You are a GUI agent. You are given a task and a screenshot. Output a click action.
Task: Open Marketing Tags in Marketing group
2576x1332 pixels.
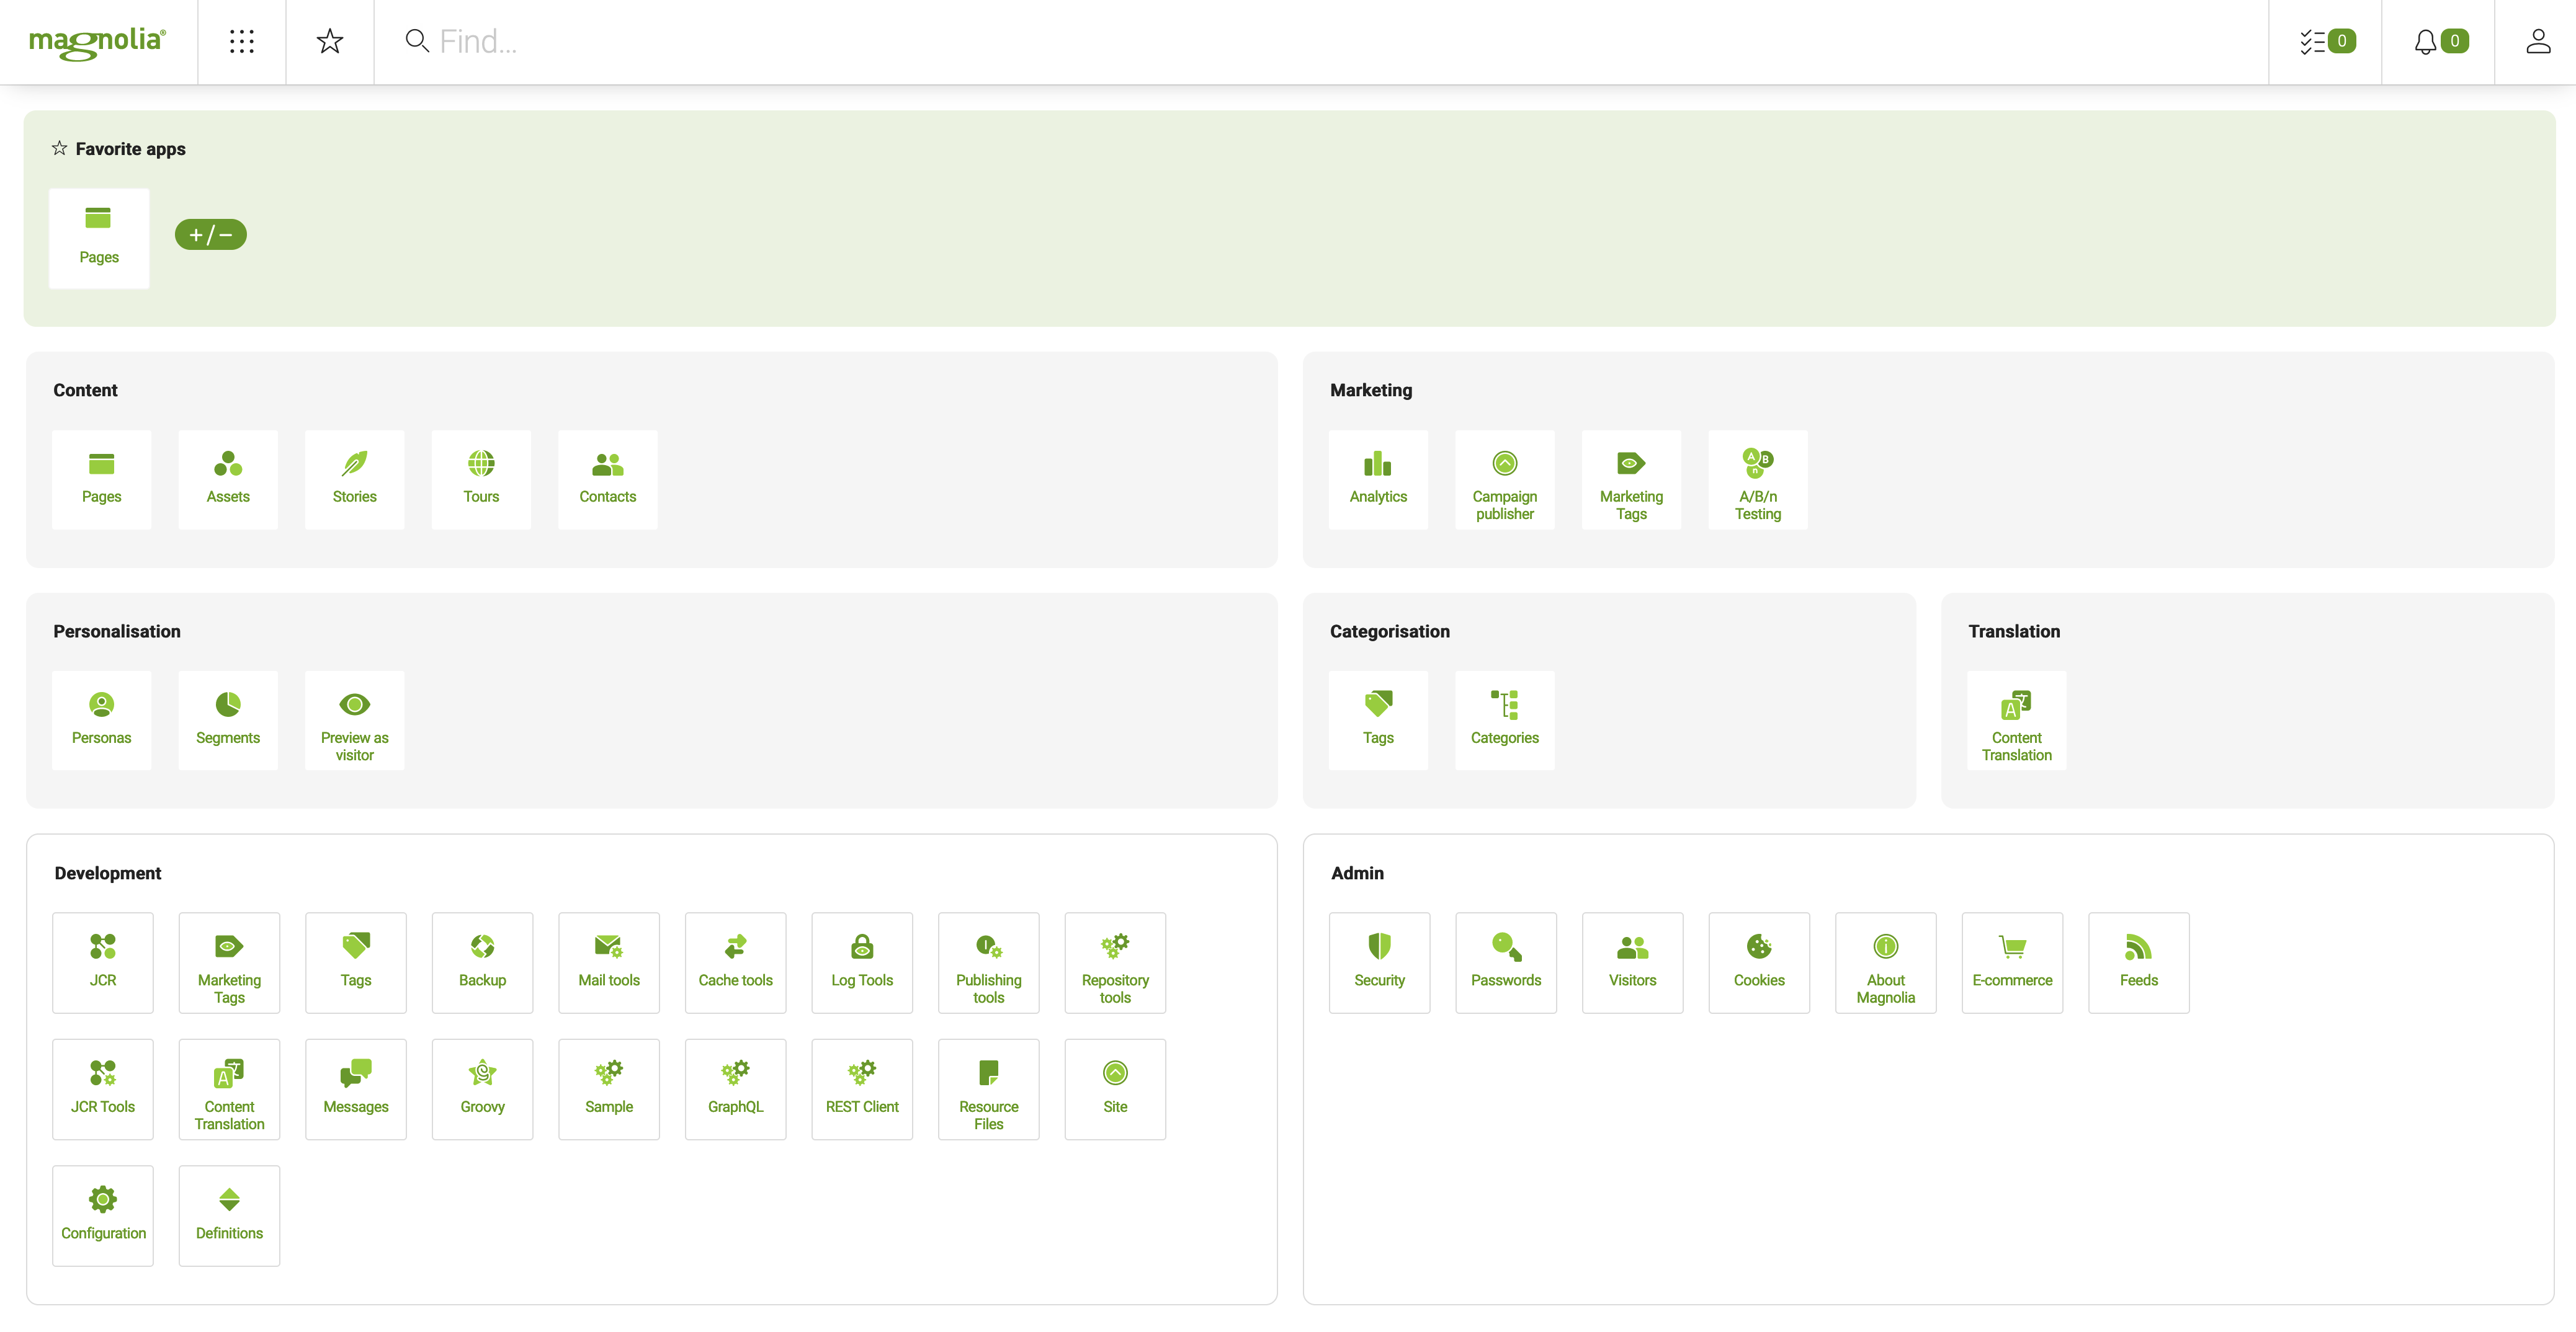(1631, 479)
